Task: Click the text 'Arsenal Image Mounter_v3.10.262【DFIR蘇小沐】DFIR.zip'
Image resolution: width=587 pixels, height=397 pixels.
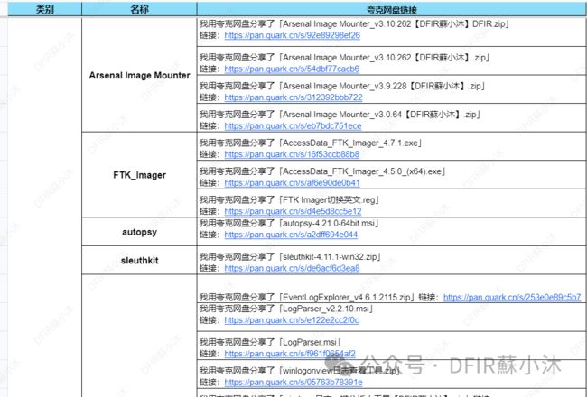Action: pos(394,24)
